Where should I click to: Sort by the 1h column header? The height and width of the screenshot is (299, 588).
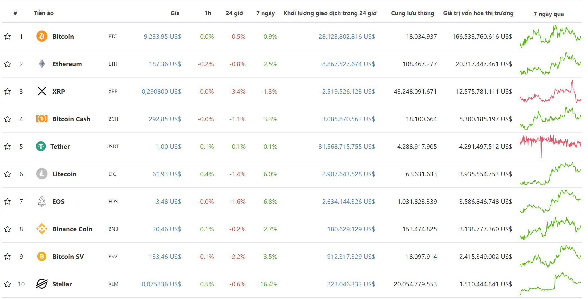point(208,13)
